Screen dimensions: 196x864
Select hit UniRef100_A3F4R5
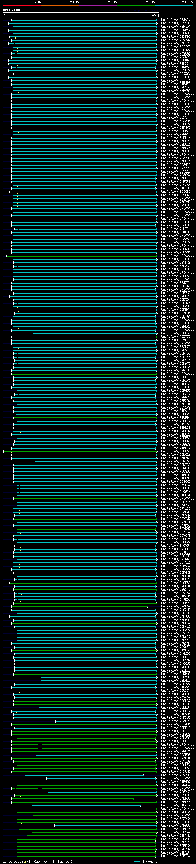(x=176, y=782)
